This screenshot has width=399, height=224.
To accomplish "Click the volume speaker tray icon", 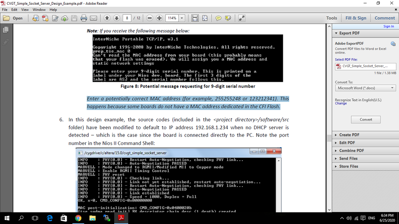I will tap(349, 218).
